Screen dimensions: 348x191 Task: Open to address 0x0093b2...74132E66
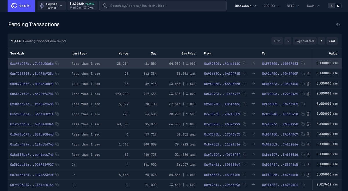tap(280, 144)
